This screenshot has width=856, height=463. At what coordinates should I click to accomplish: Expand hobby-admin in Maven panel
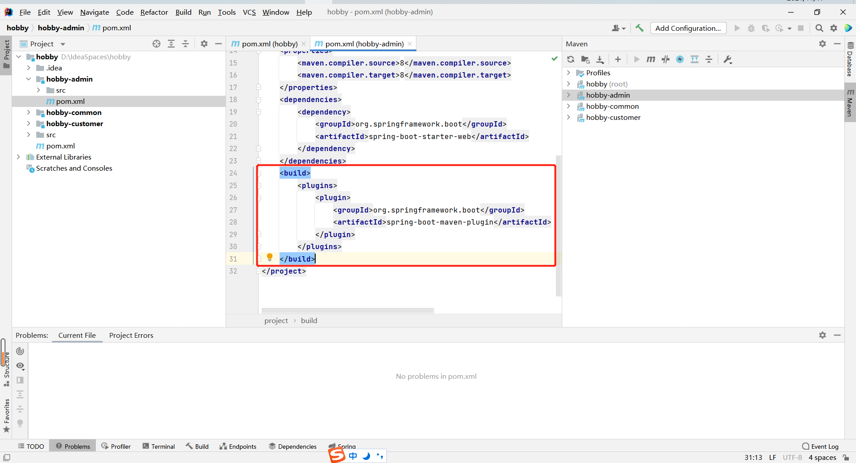[568, 95]
